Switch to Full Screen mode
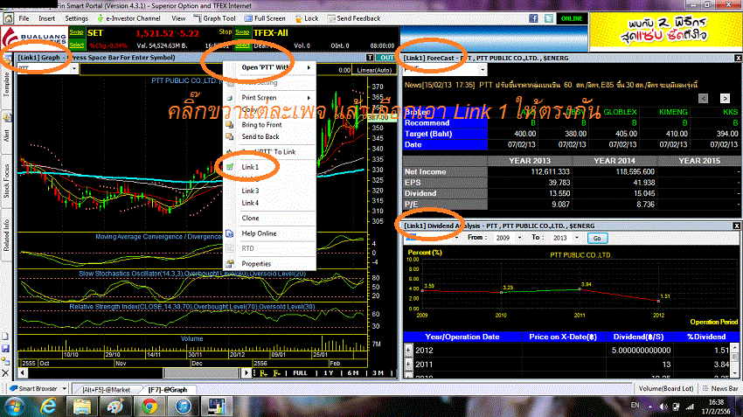Screen dimensions: 743x417 point(265,18)
